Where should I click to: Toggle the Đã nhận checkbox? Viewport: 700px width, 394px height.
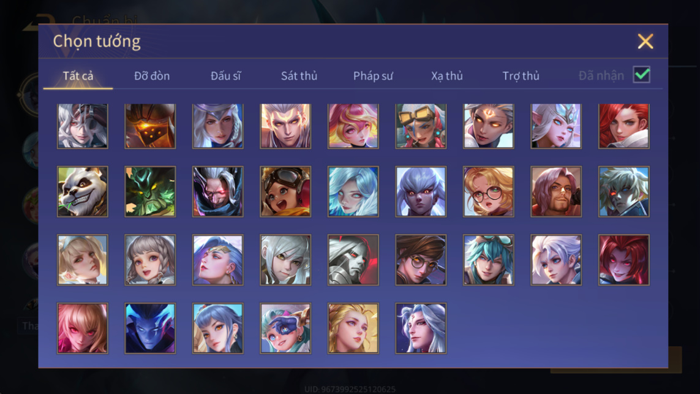point(642,75)
